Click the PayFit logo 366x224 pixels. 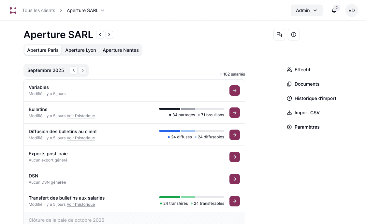click(x=13, y=10)
